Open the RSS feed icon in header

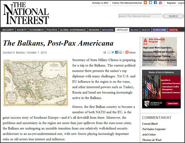[x=145, y=2]
